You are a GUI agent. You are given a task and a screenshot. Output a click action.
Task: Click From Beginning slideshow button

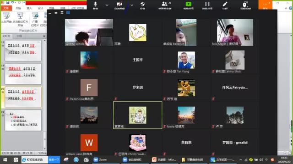[x=6, y=18]
